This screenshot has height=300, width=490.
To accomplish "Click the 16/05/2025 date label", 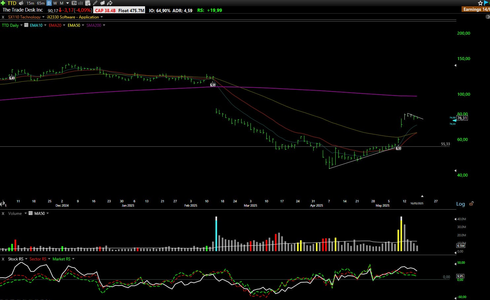I will click(417, 203).
